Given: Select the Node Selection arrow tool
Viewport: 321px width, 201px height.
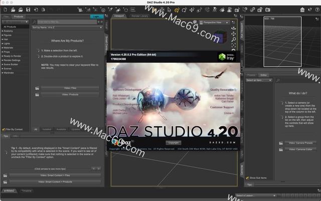Looking at the screenshot, I should 170,10.
